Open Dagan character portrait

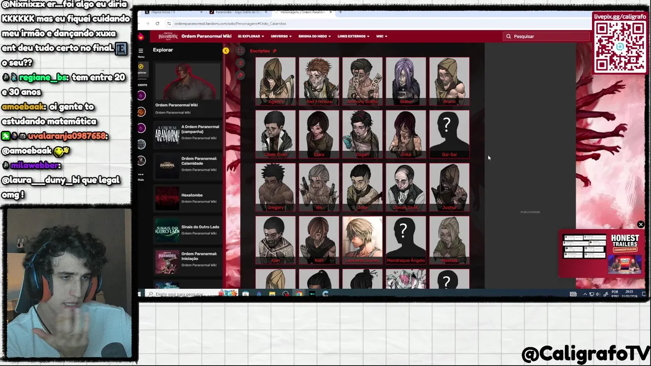point(362,134)
